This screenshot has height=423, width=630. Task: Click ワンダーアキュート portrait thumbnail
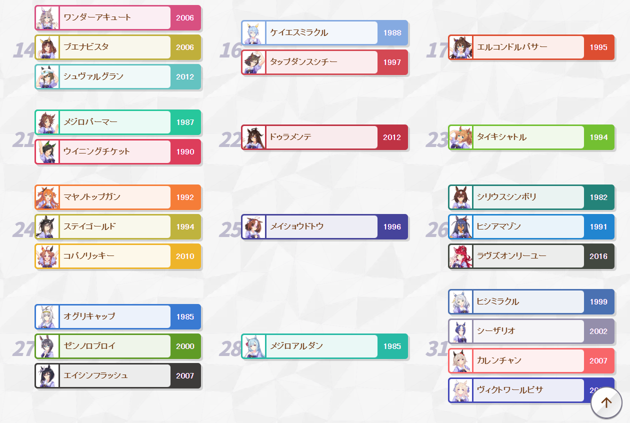(47, 18)
